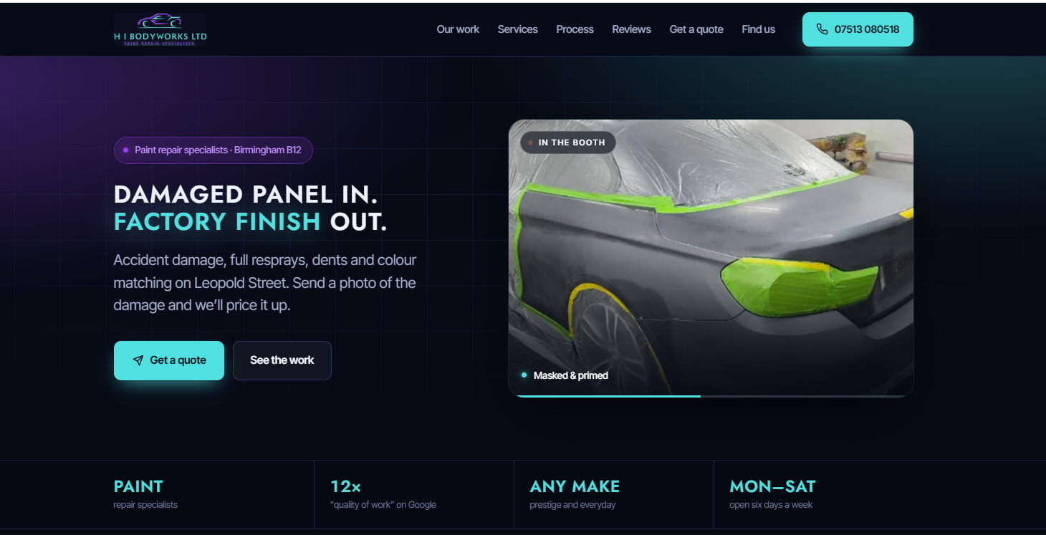The width and height of the screenshot is (1046, 535).
Task: Select Get a quote in the top navigation
Action: pos(696,29)
